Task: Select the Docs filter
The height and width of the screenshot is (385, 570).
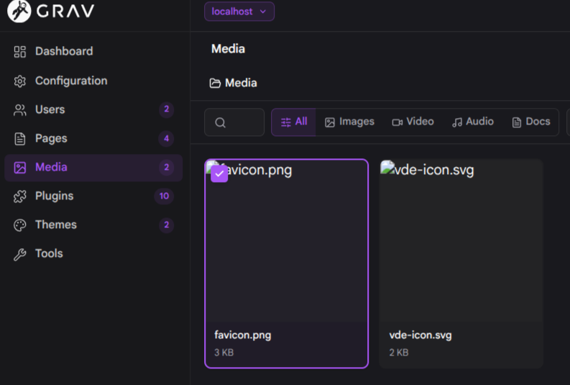Action: pyautogui.click(x=531, y=122)
